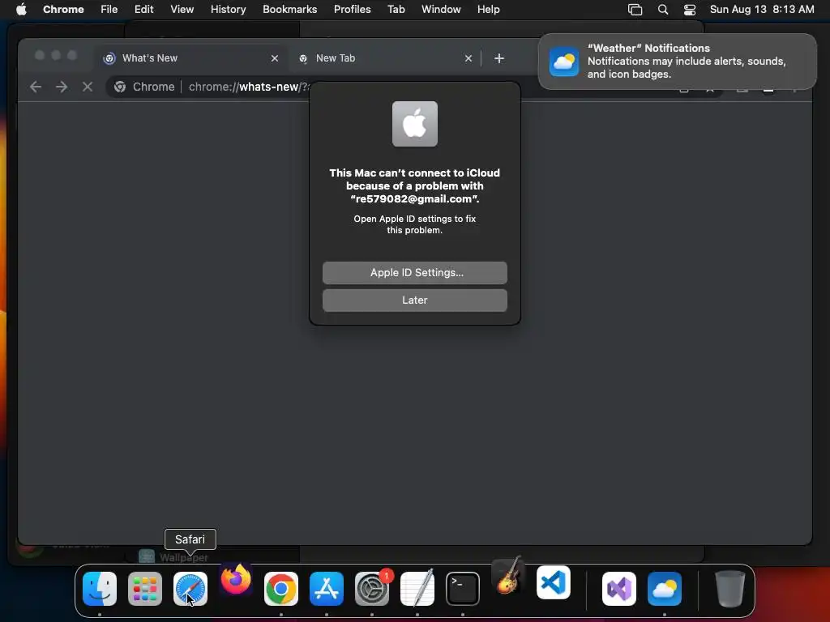The image size is (830, 622).
Task: Click the date and time in menu bar
Action: pos(762,10)
